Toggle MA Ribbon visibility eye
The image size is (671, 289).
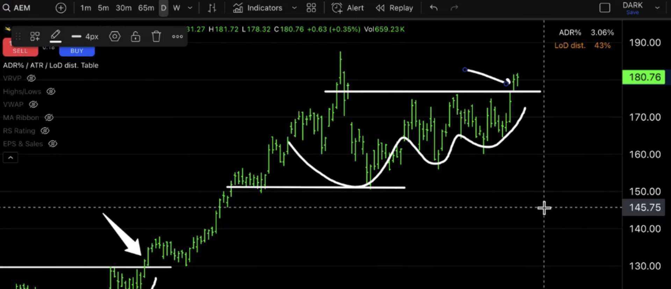tap(49, 118)
